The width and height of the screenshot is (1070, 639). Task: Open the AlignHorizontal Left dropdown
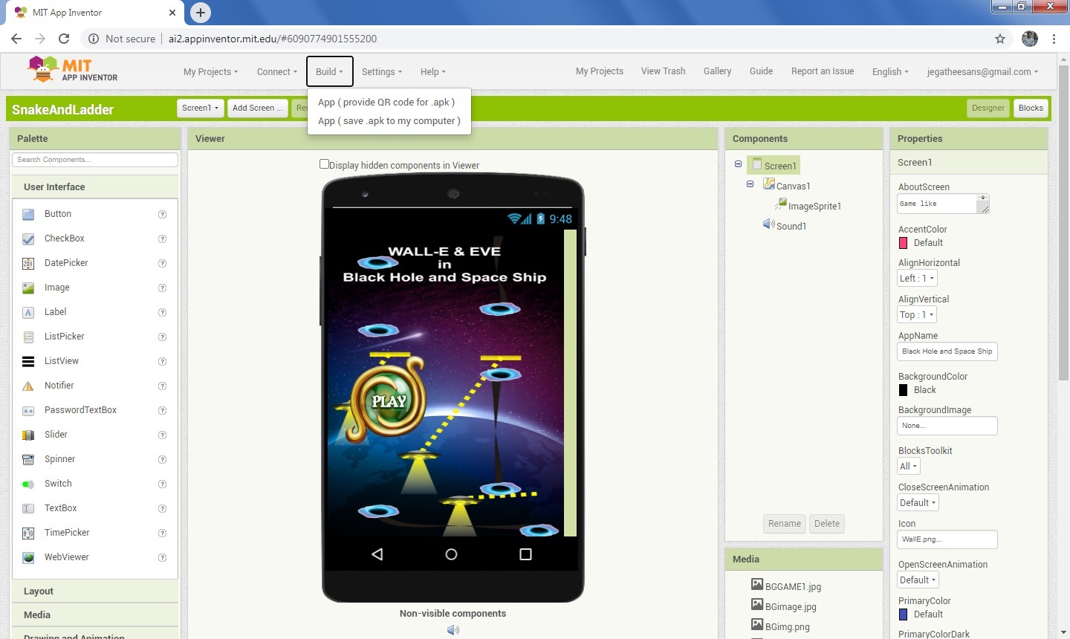pos(917,278)
